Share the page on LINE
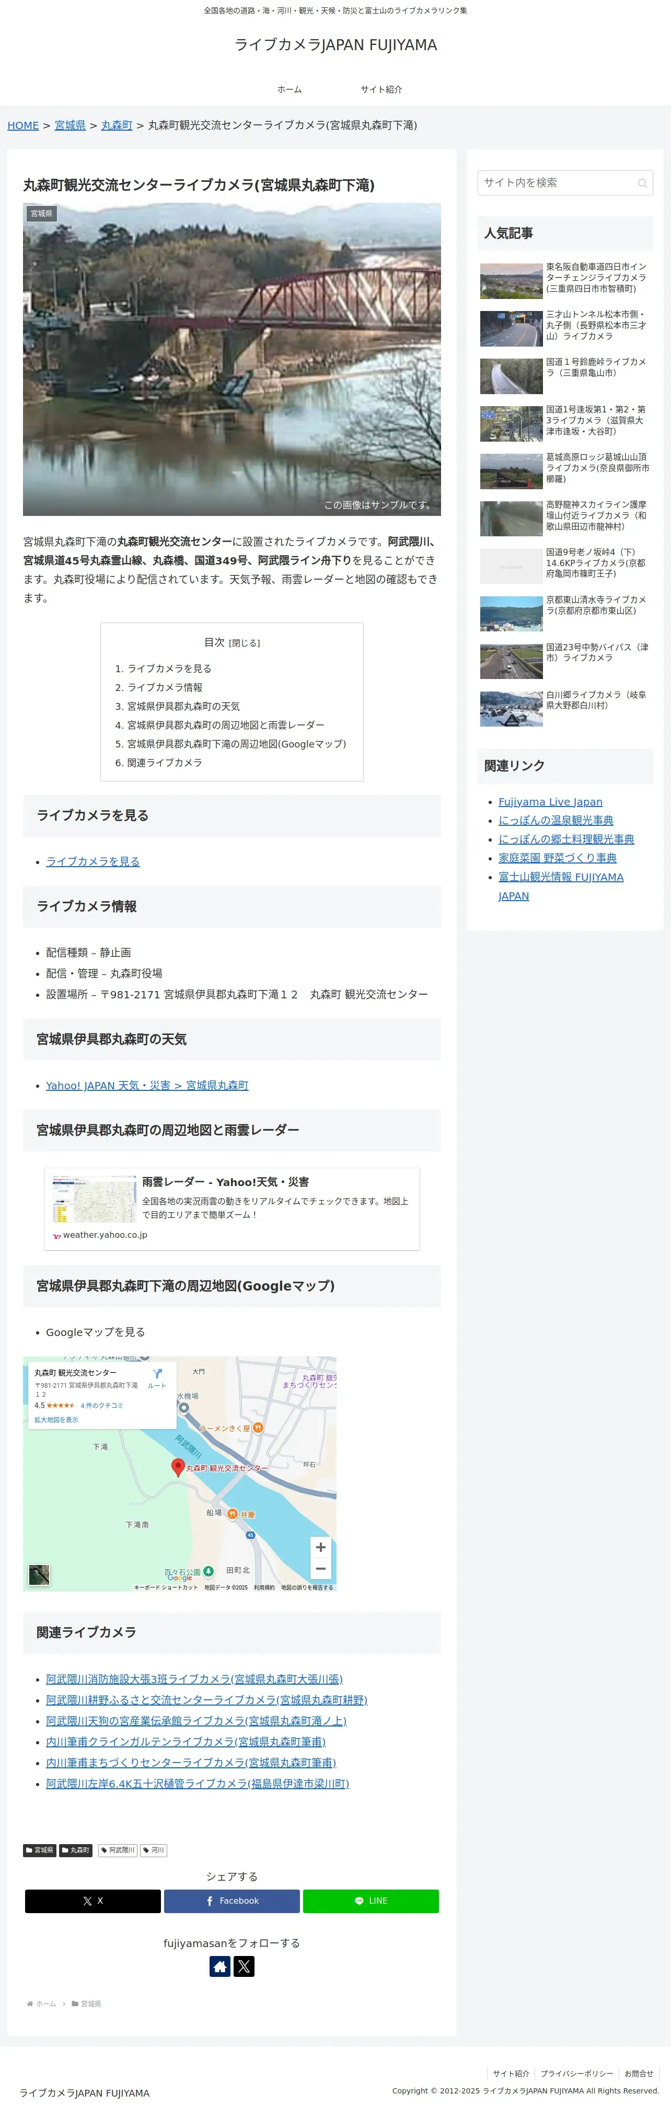The width and height of the screenshot is (671, 2106). (x=370, y=1901)
